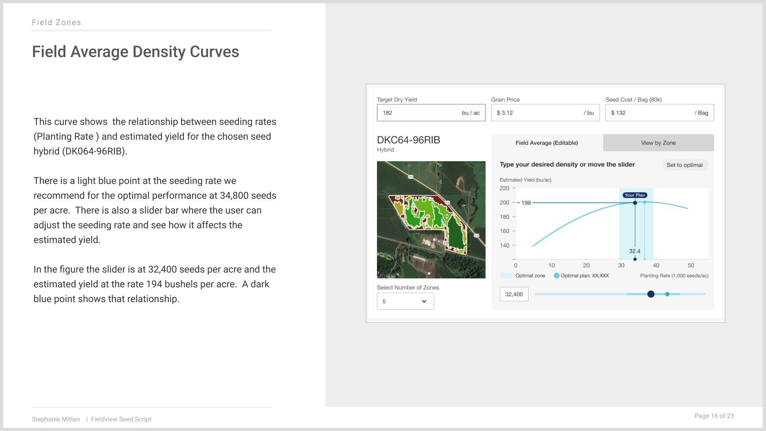
Task: Click the Select Number of Zones label
Action: click(x=408, y=287)
